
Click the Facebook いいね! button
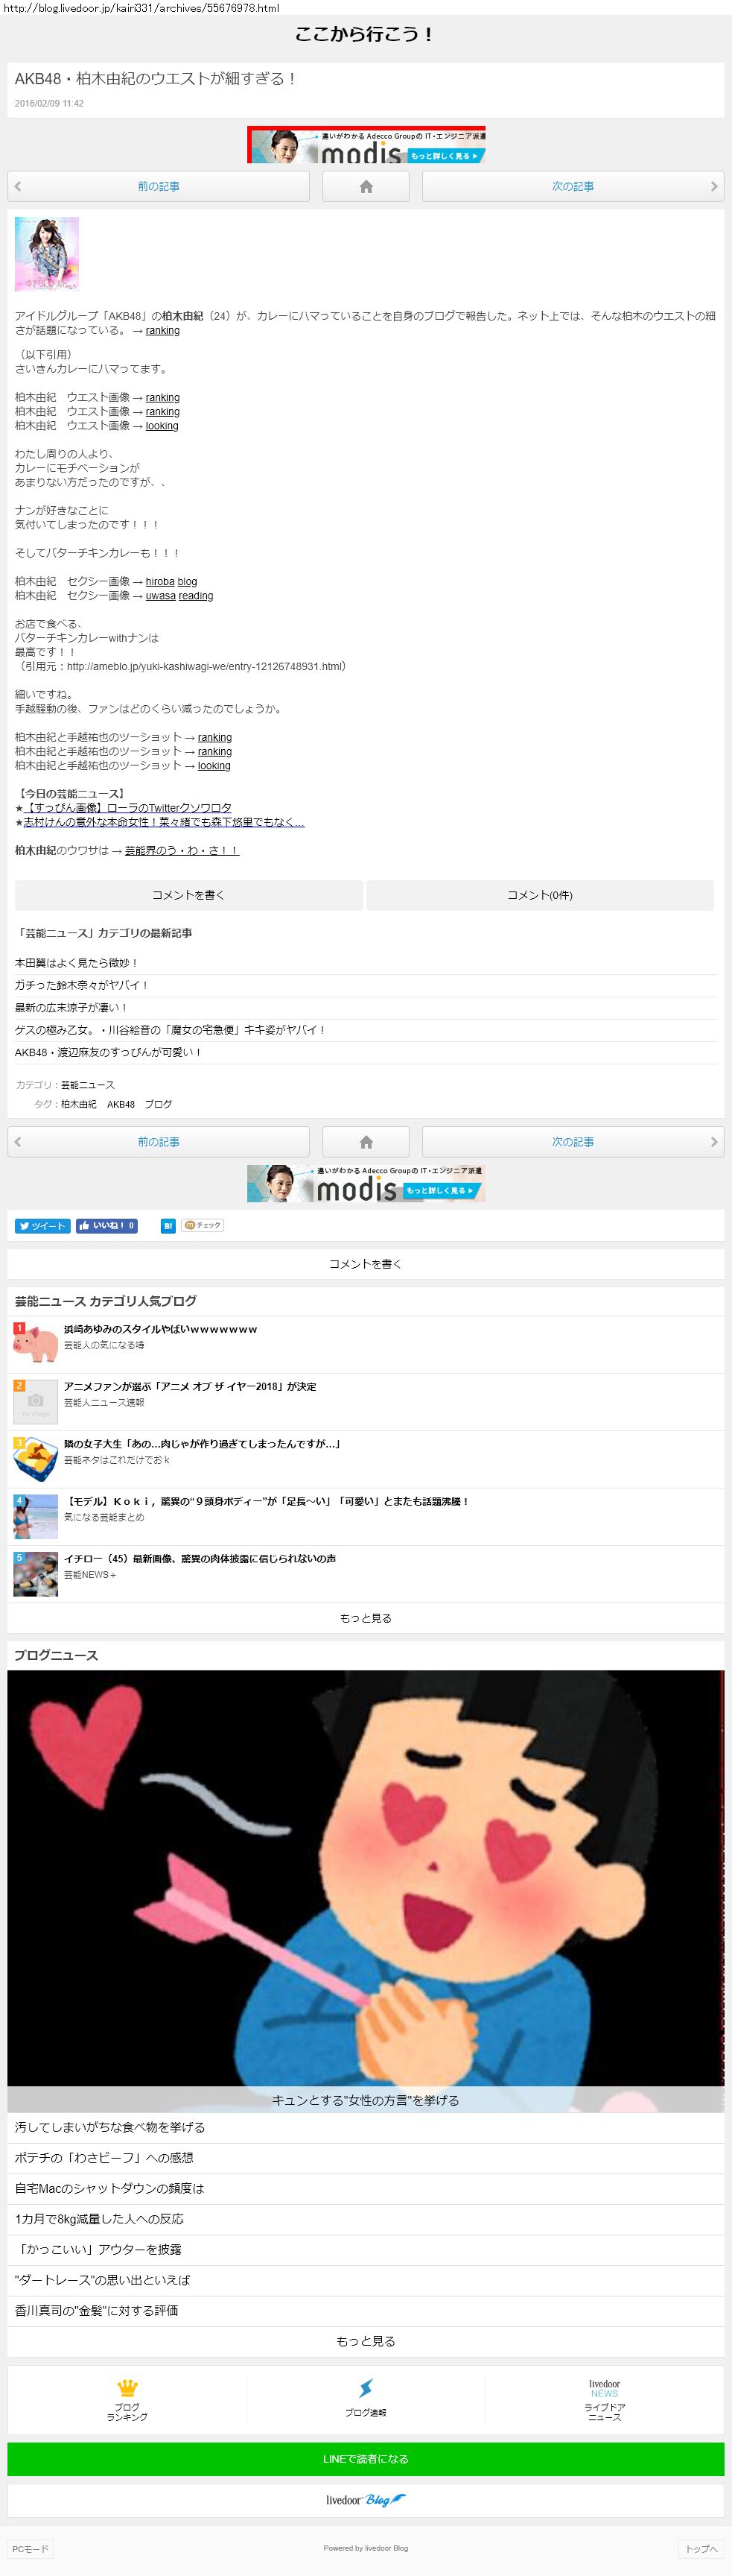(106, 1226)
